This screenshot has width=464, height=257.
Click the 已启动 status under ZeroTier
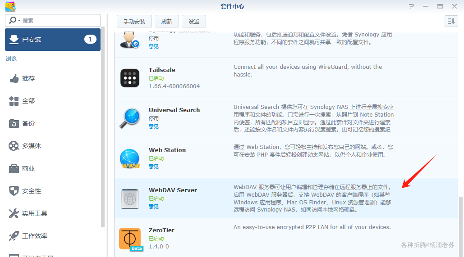click(x=156, y=239)
